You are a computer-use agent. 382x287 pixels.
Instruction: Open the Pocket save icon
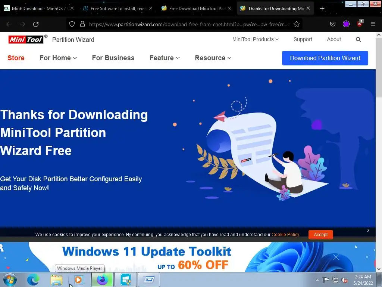333,24
